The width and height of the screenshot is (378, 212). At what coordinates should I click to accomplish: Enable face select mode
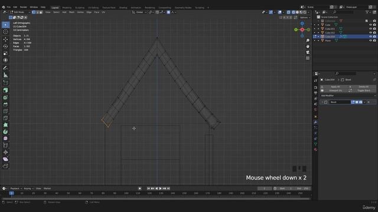[41, 12]
